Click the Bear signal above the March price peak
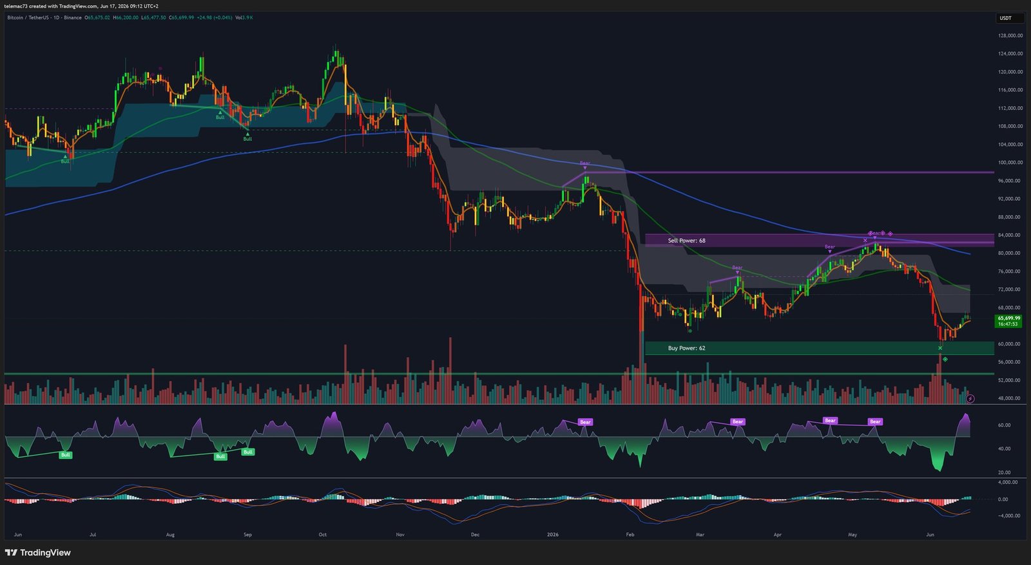Viewport: 1031px width, 565px height. pyautogui.click(x=737, y=268)
